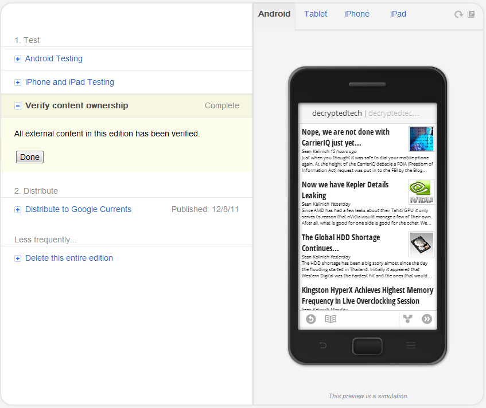The image size is (486, 408).
Task: Click the Done button
Action: point(30,157)
